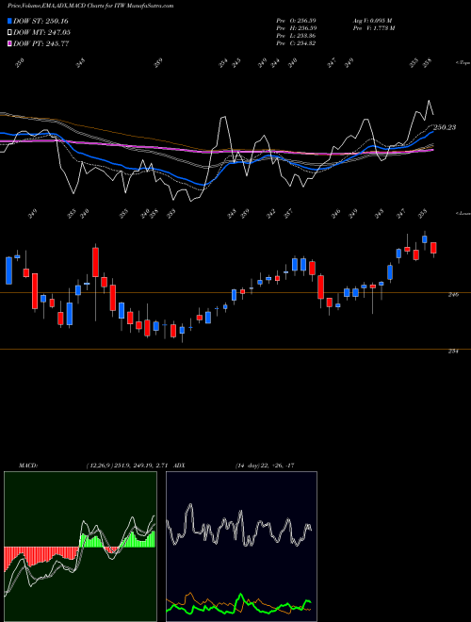Click the blue DOW ST legend swatch

[x=9, y=21]
